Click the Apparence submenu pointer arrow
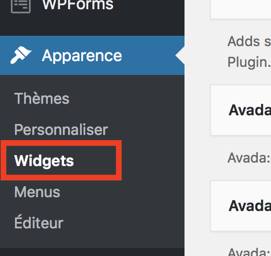The width and height of the screenshot is (271, 256). point(180,55)
